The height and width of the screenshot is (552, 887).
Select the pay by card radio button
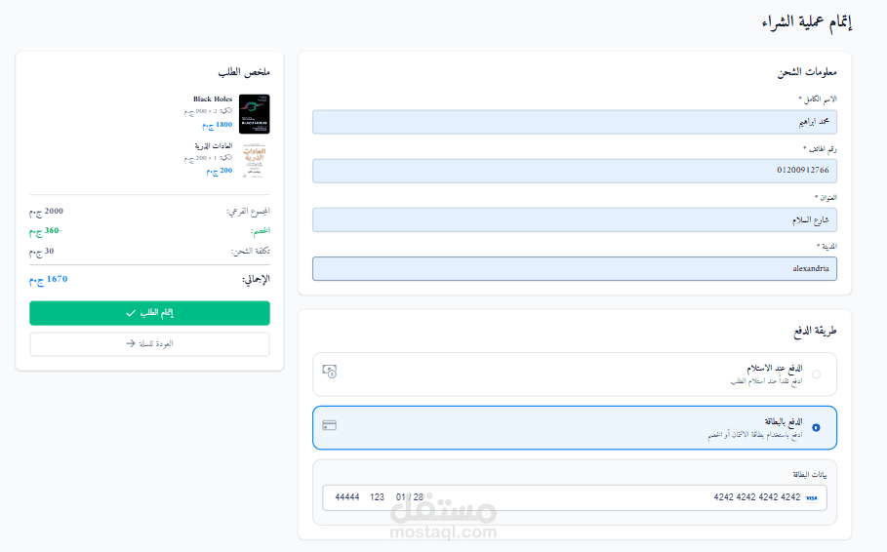click(817, 427)
